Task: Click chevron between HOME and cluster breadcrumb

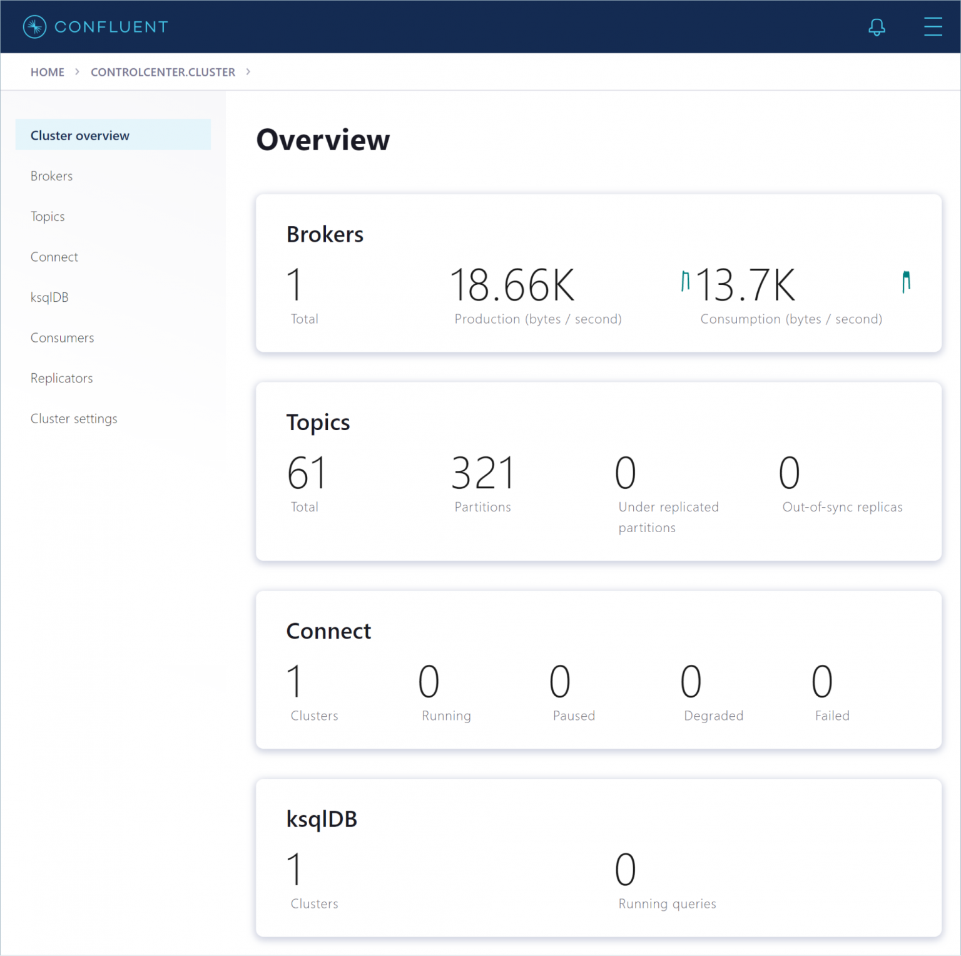Action: (x=78, y=72)
